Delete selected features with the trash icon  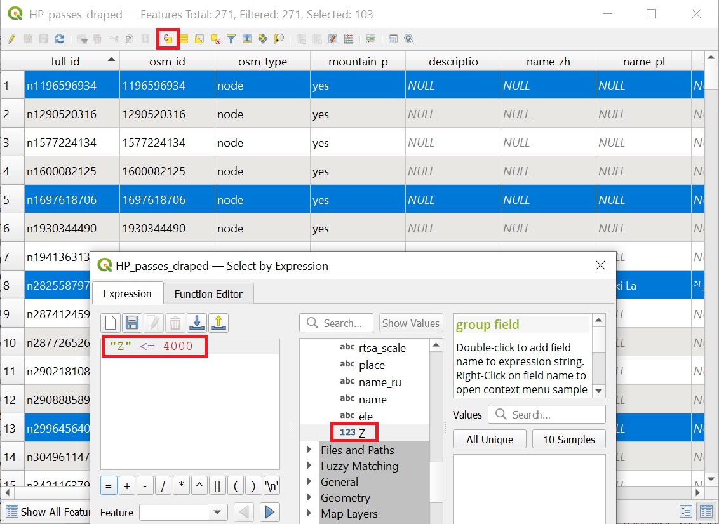pos(98,39)
